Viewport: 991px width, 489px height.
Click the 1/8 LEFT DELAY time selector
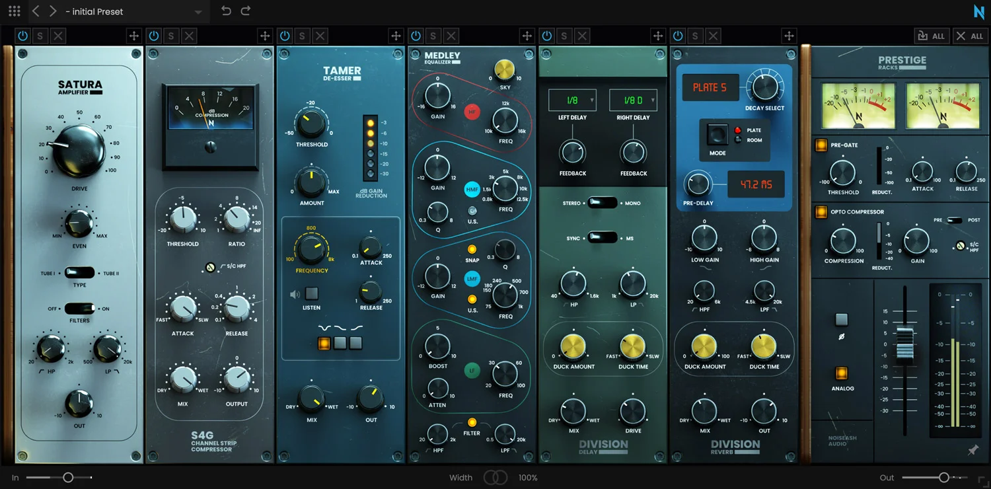(572, 100)
